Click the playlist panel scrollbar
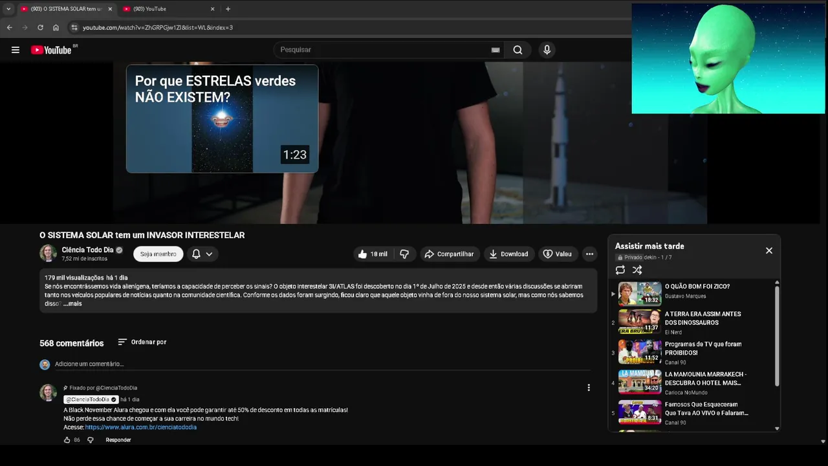The image size is (828, 466). [x=777, y=337]
